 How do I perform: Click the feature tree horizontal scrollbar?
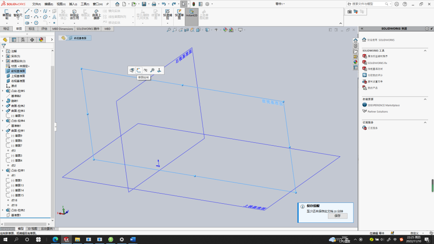tap(25, 224)
